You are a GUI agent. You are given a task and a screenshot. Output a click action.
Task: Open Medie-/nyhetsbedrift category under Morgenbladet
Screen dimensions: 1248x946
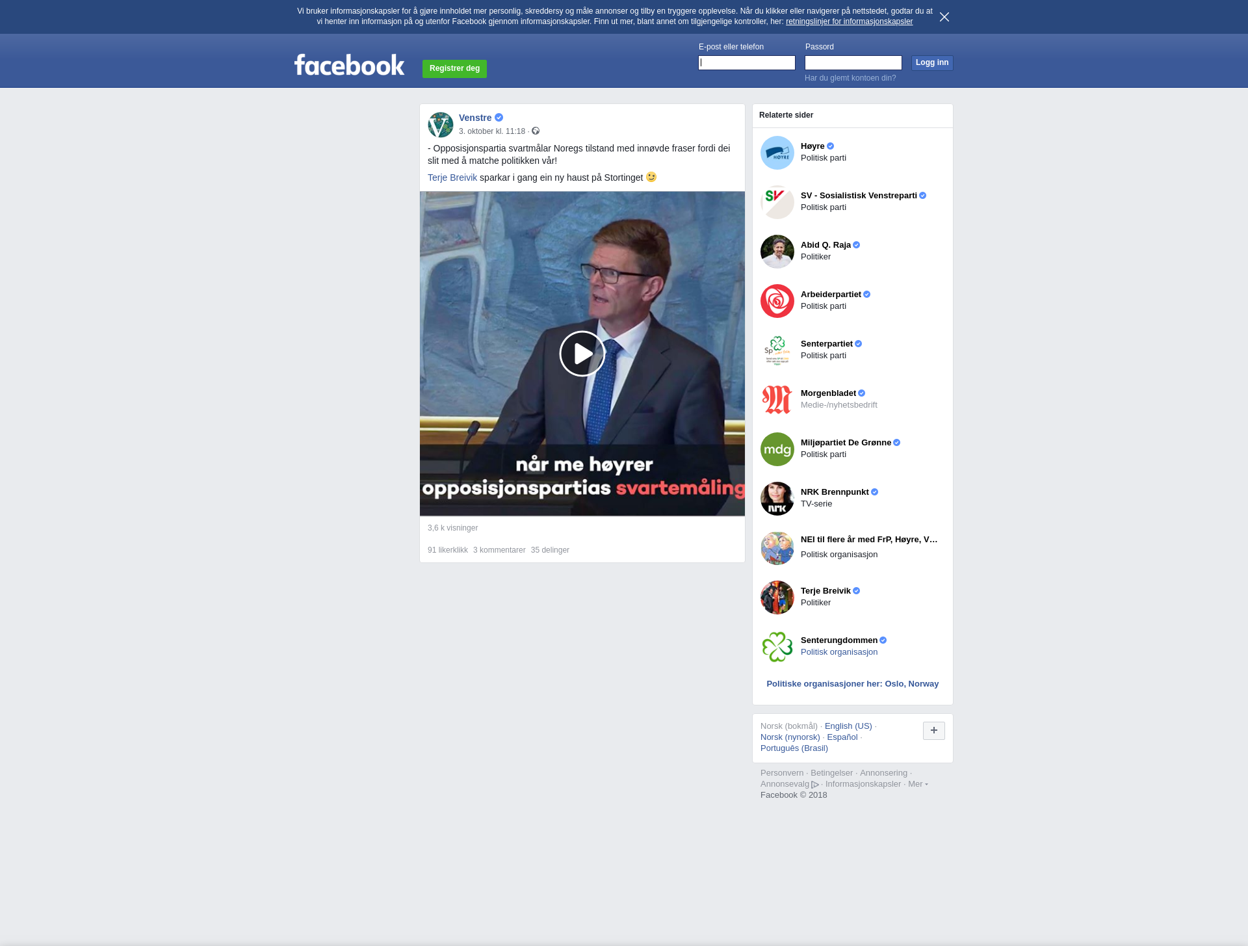click(838, 405)
